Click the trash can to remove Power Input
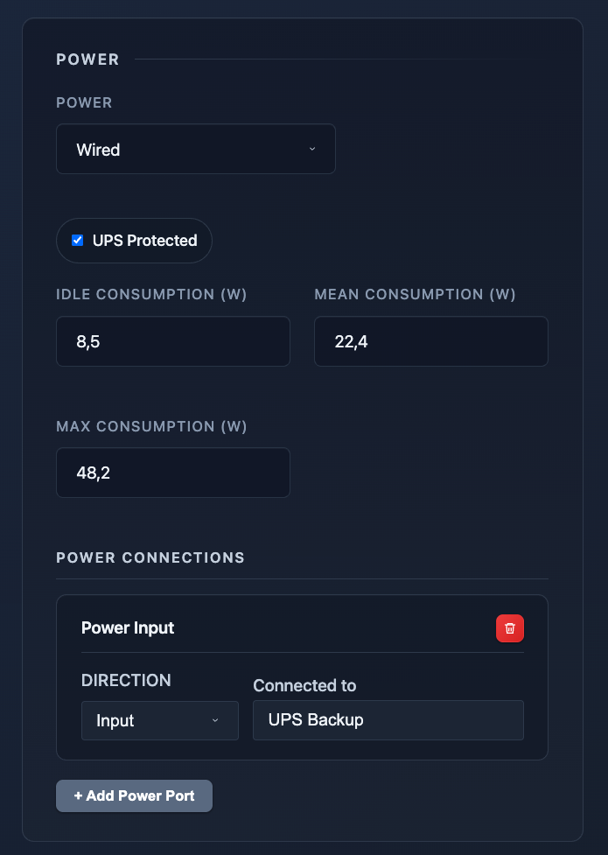Screen dimensions: 608x855 click(510, 627)
